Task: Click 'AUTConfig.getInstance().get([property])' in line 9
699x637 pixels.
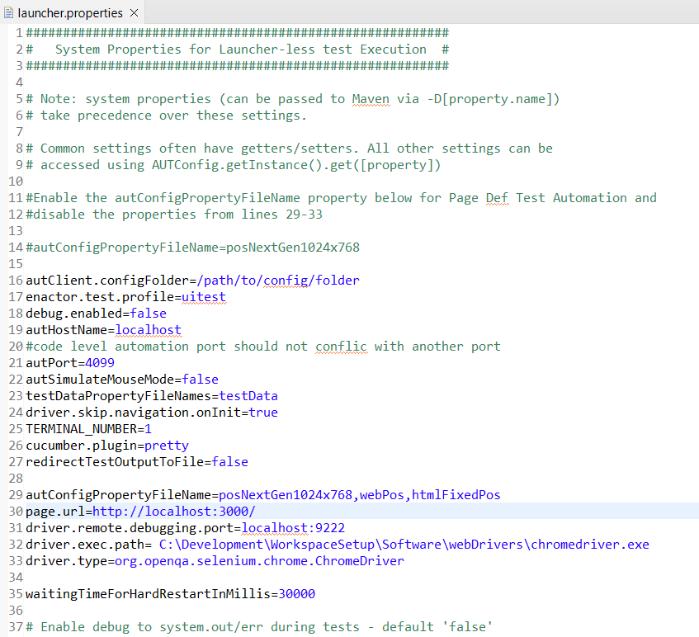Action: [x=296, y=165]
